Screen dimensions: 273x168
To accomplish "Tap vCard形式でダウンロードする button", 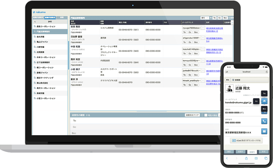I will tap(246, 141).
